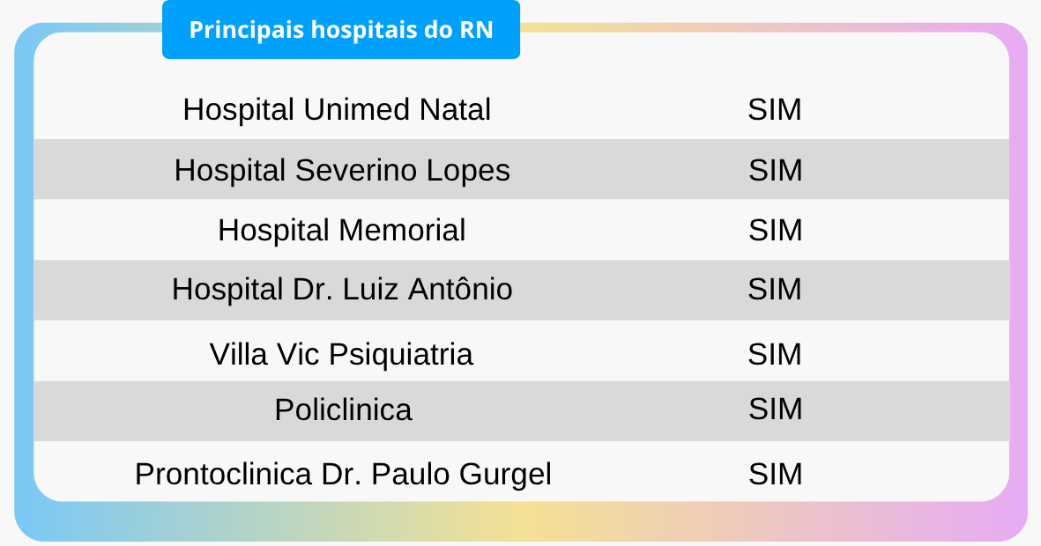Click SIM beside Villa Vic Psiquiatria
Screen dimensions: 1041x546
(x=775, y=354)
